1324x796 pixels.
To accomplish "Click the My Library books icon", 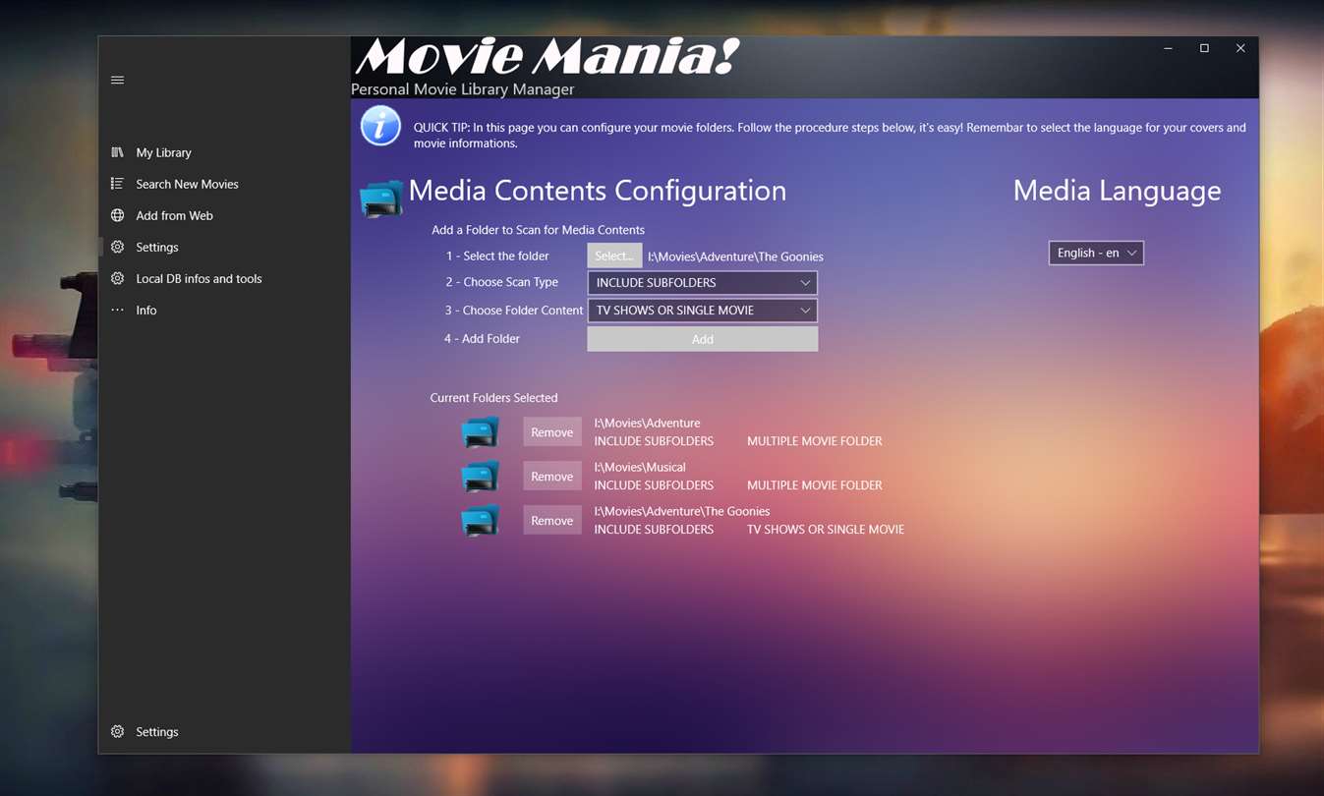I will tap(118, 152).
